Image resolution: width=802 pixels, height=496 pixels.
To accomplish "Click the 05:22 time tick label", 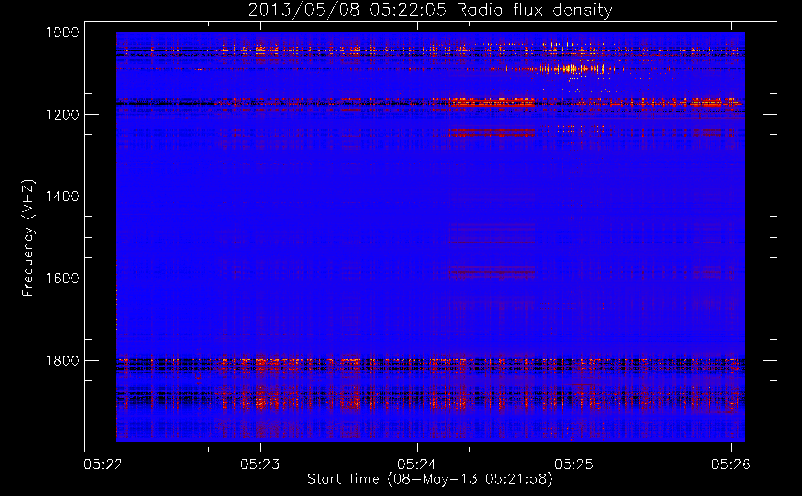I will [x=104, y=465].
